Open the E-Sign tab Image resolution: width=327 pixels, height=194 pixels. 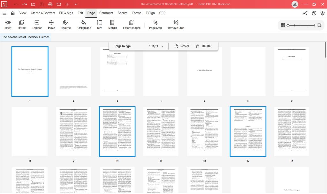coord(150,13)
